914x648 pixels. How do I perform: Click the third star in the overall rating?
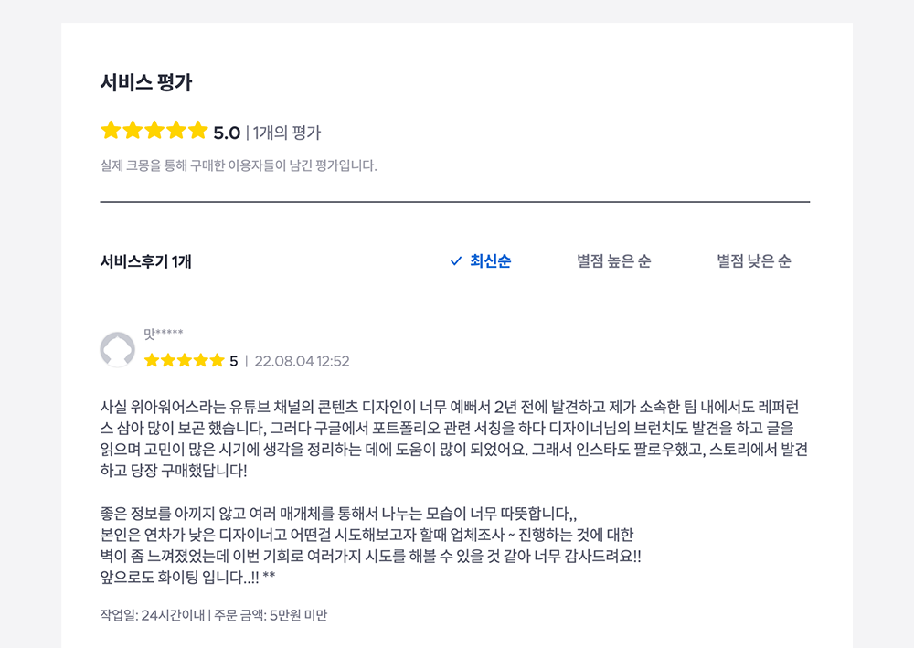click(154, 131)
